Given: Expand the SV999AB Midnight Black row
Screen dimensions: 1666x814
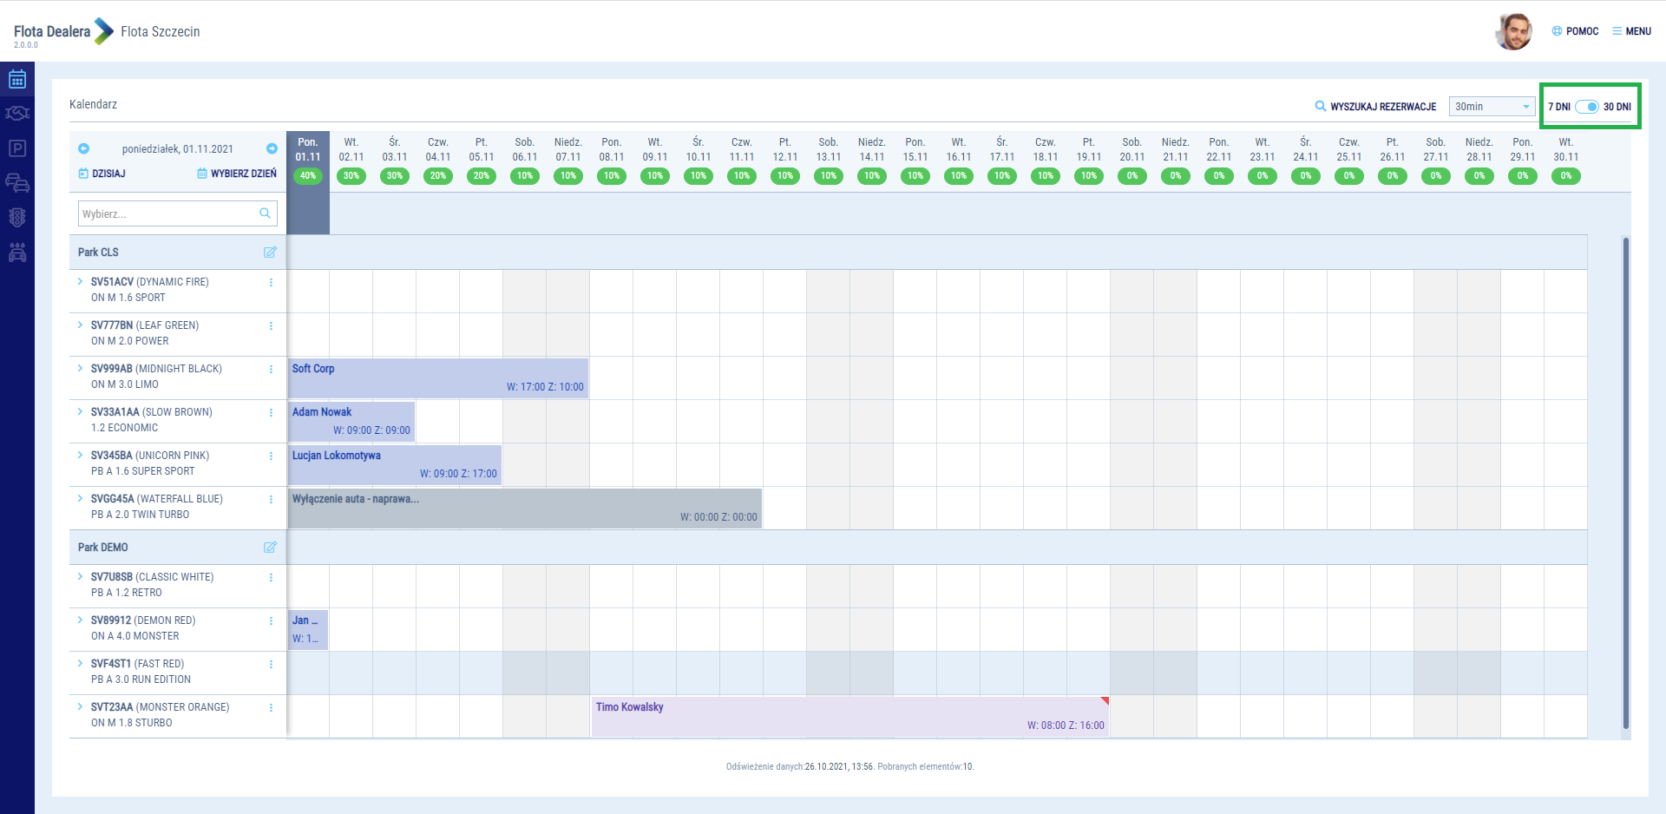Looking at the screenshot, I should 81,368.
